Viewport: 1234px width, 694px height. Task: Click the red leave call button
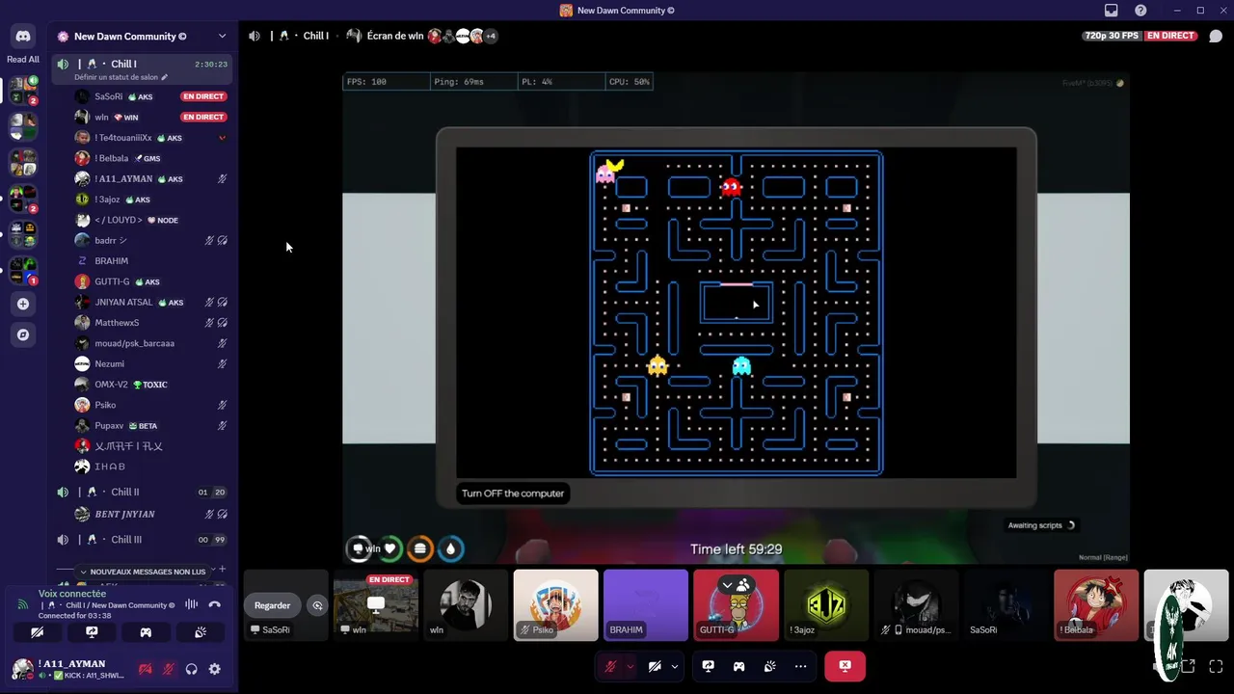tap(845, 666)
